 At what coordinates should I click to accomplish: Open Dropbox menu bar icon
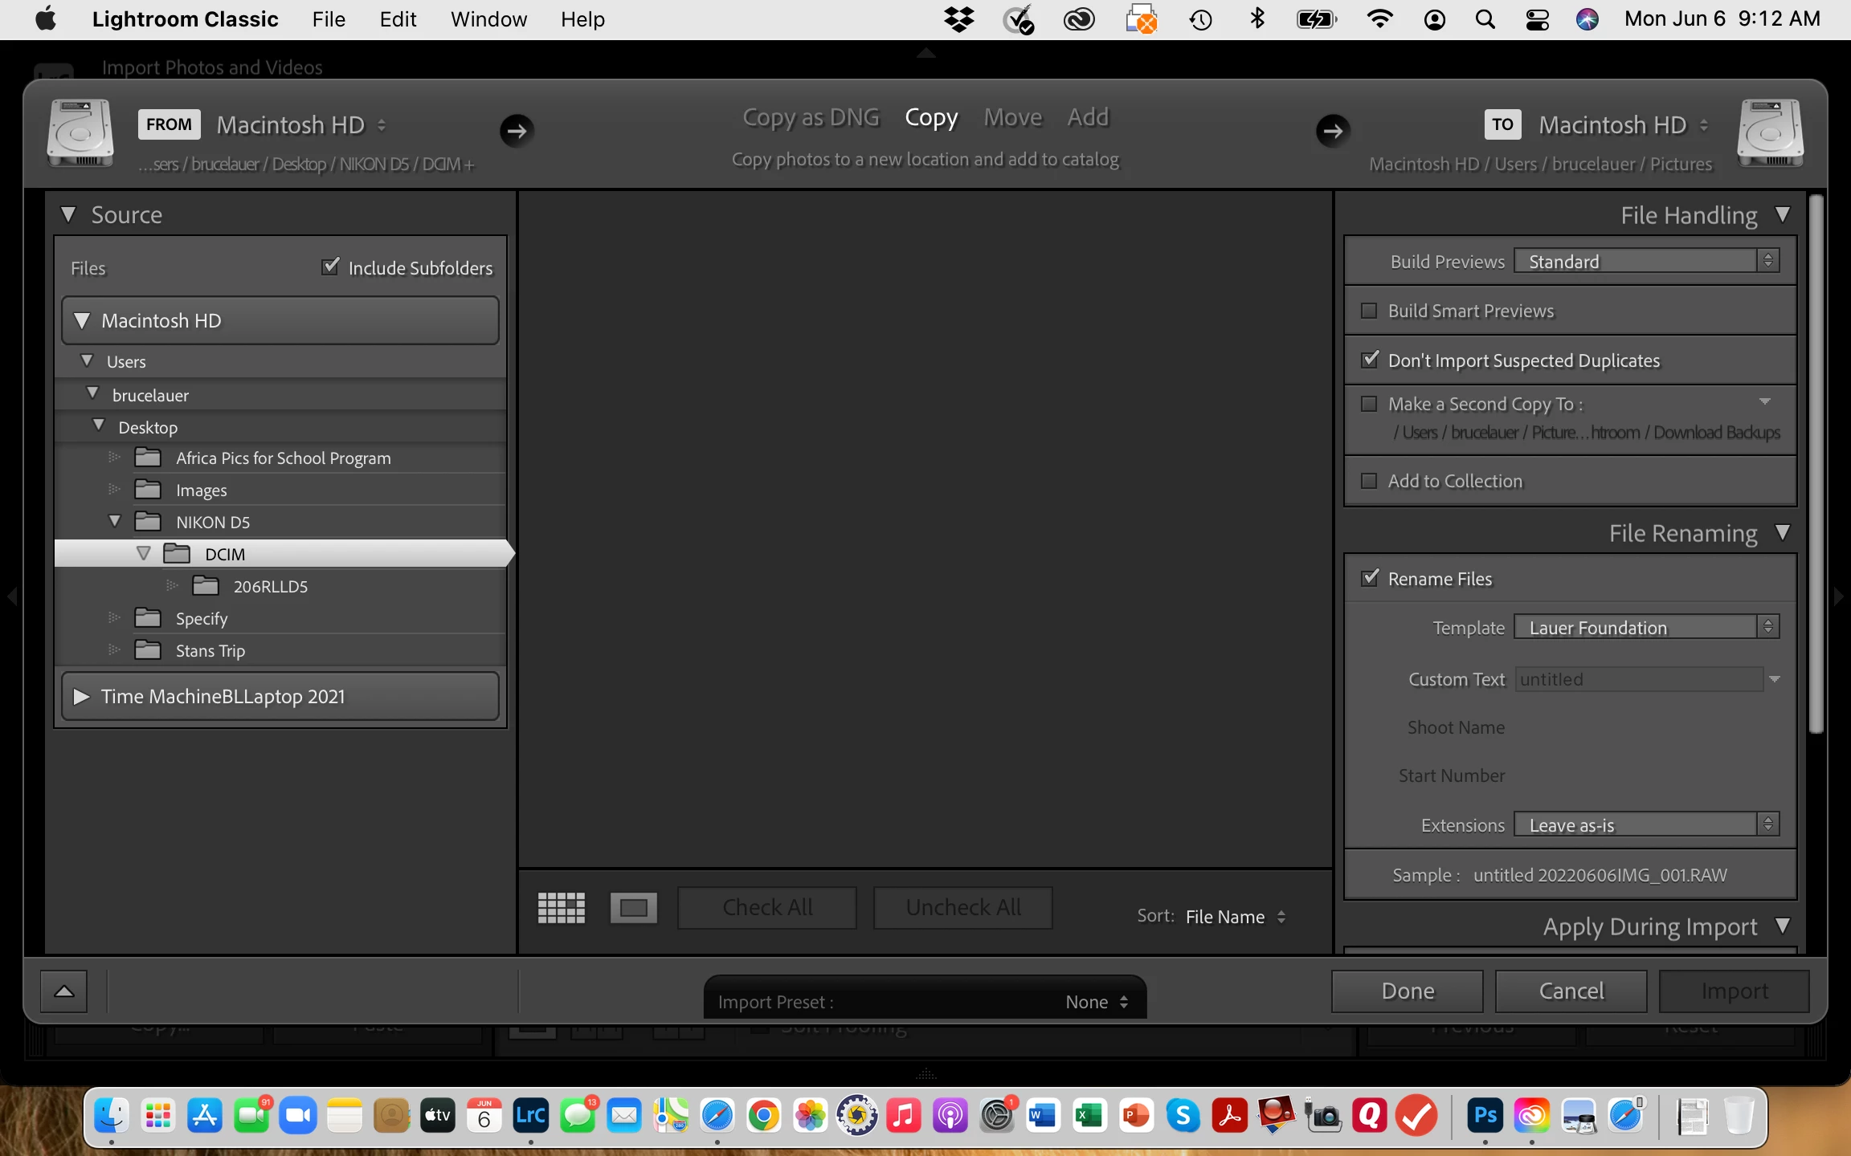coord(958,19)
